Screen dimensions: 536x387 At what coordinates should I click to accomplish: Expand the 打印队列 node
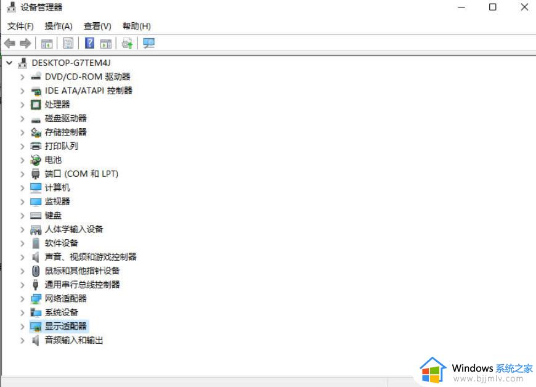click(22, 146)
